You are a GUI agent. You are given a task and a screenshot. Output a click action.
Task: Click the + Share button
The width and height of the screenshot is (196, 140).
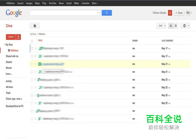[x=179, y=13]
